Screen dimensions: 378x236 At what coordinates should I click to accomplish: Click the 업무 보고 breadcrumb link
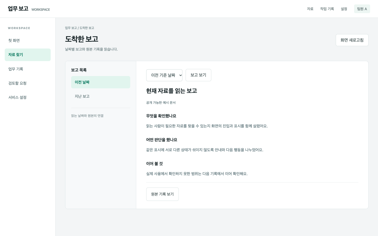71,28
